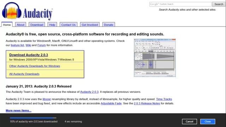Follow the Wiki link
The height and width of the screenshot is (127, 226).
[28, 45]
